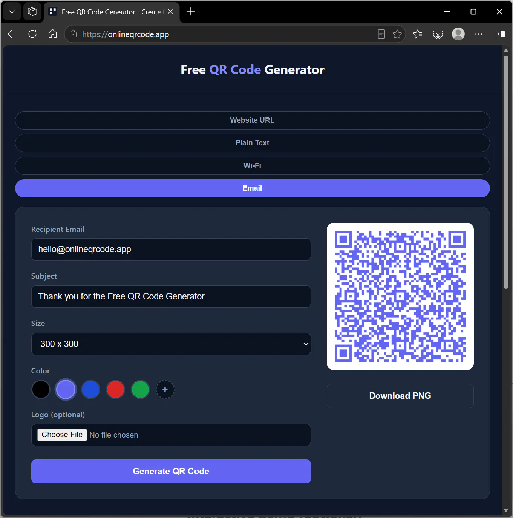Pick the purple color swatch
513x518 pixels.
[x=66, y=390]
